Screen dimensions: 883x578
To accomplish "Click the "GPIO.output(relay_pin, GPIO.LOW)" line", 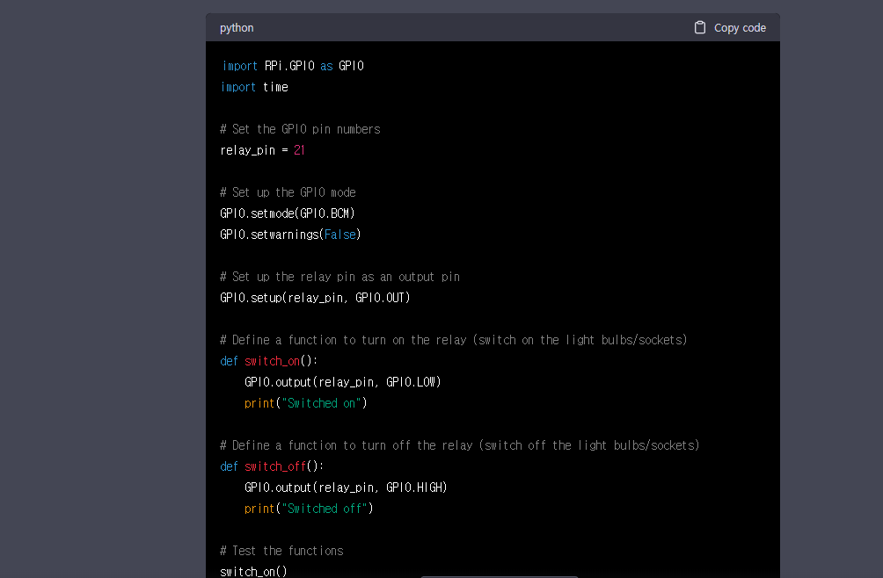I will [343, 382].
